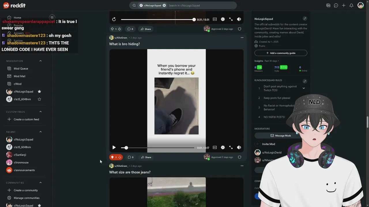The image size is (369, 207).
Task: Message Mods button
Action: click(281, 135)
